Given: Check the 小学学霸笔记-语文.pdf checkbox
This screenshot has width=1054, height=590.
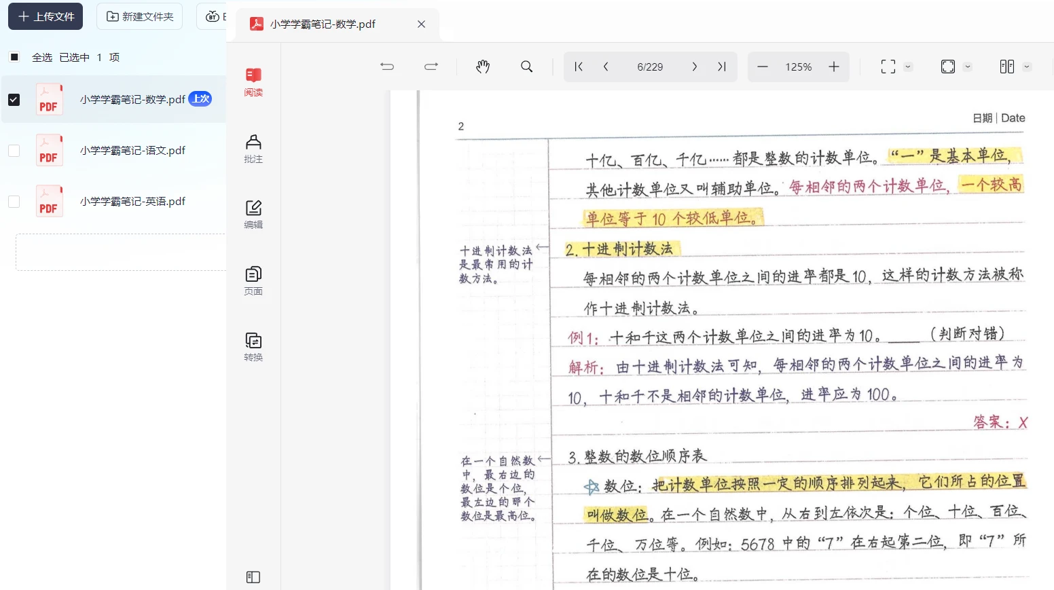Looking at the screenshot, I should click(14, 151).
